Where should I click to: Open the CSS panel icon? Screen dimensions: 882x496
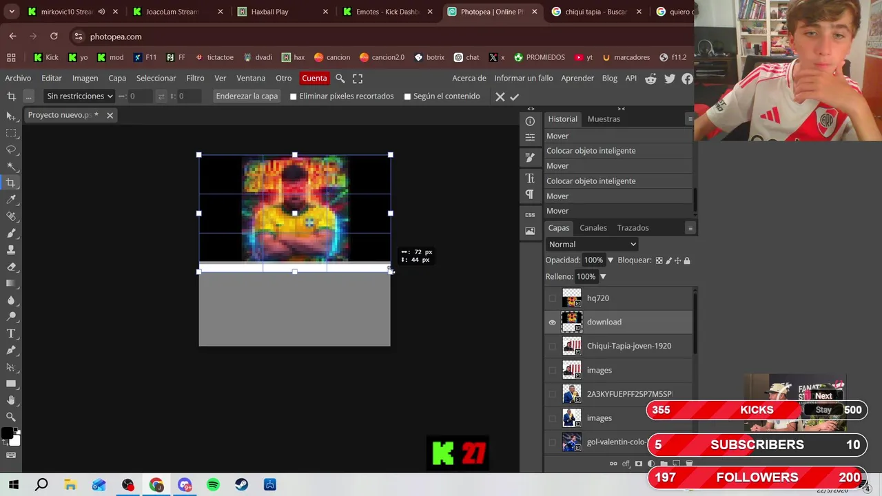coord(530,215)
